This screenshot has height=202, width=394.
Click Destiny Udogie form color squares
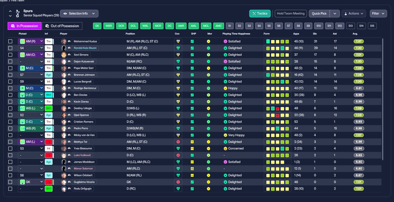278,108
